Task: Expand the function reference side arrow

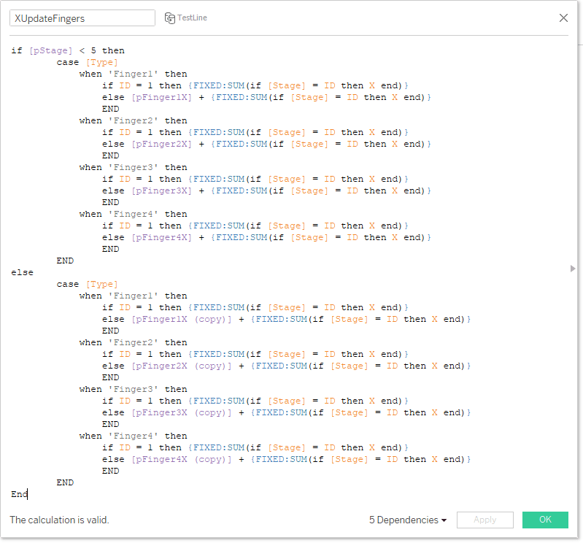Action: [572, 269]
